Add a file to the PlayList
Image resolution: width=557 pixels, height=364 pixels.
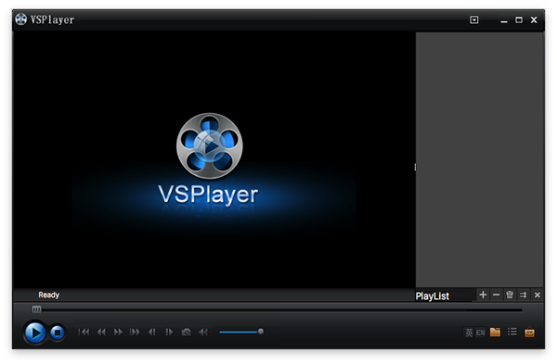[483, 295]
